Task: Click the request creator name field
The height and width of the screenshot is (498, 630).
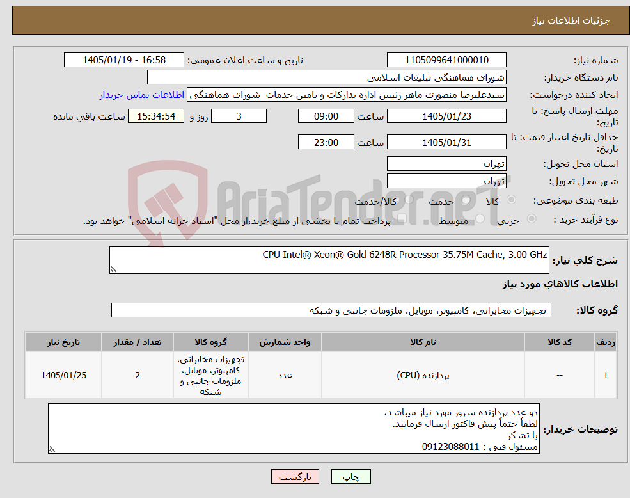Action: pyautogui.click(x=346, y=95)
